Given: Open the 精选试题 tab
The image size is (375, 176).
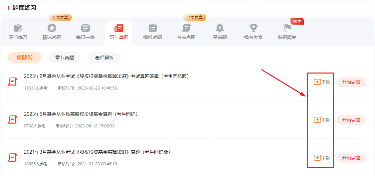Looking at the screenshot, I should coord(52,38).
